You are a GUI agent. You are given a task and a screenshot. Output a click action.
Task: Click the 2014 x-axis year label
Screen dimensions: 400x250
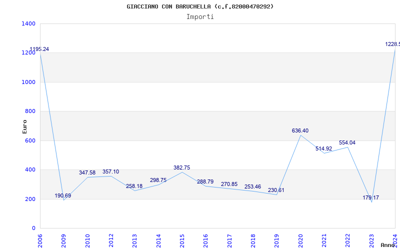[158, 241]
